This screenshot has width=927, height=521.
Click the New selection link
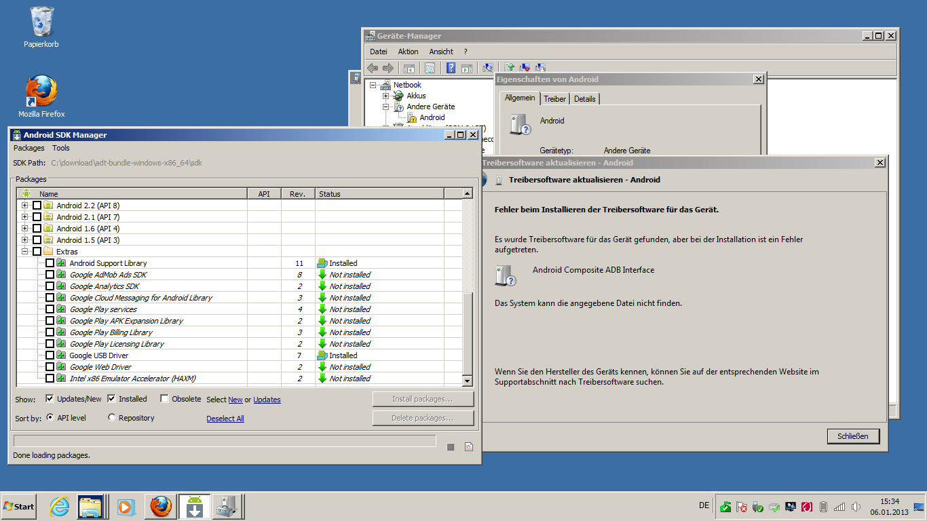235,400
